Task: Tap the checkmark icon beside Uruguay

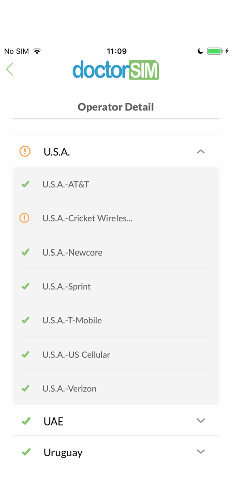Action: 26,452
